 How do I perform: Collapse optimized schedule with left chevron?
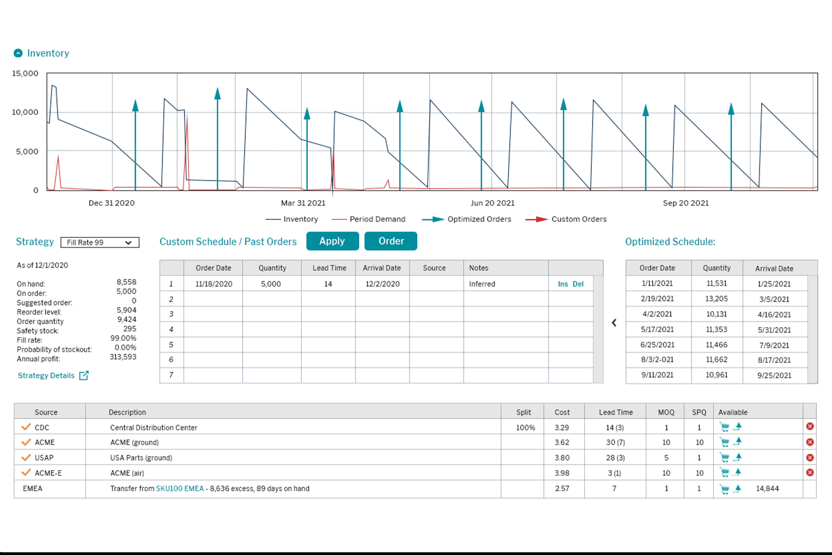coord(614,323)
